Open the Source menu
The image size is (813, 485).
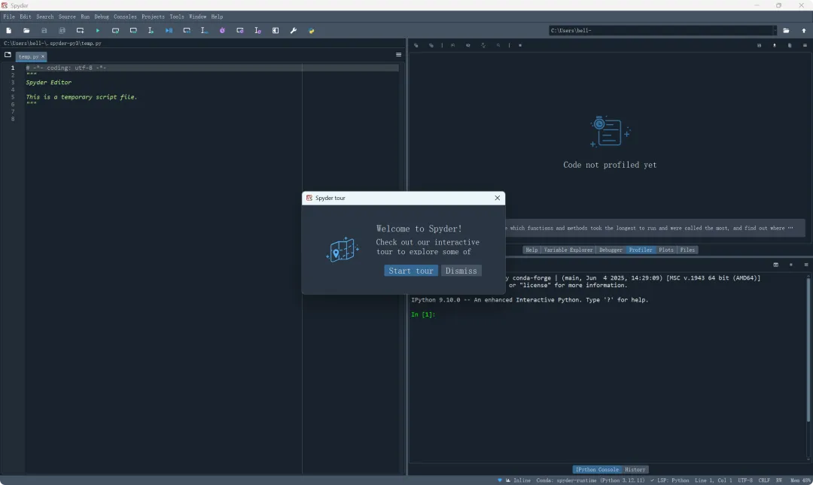pyautogui.click(x=67, y=17)
